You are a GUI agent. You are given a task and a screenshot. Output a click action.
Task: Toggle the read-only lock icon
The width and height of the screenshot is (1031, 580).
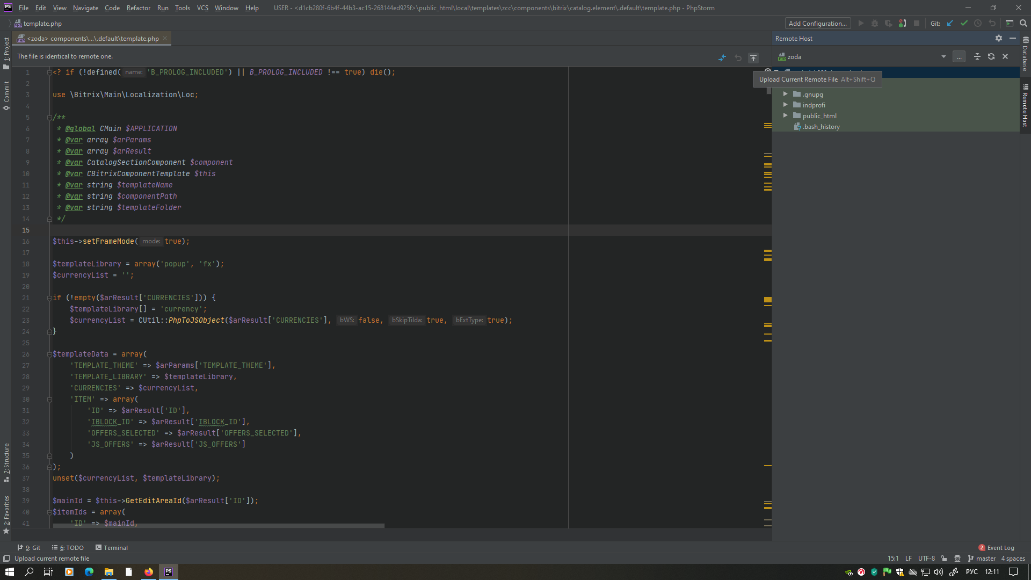click(944, 559)
